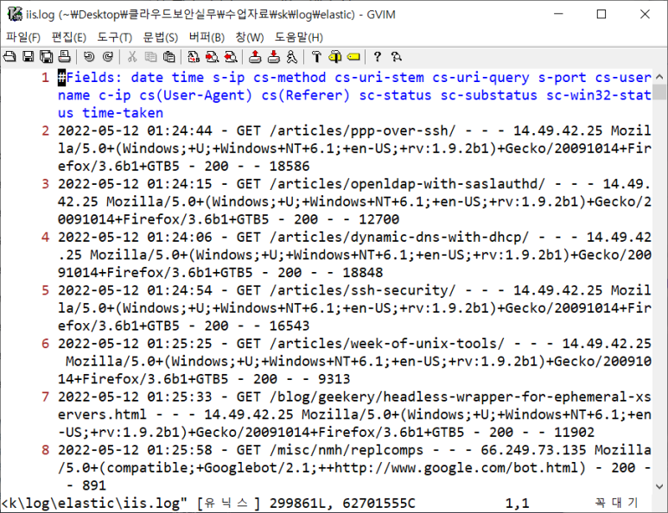Viewport: 668px width, 513px height.
Task: Open the 편집(E) menu
Action: pyautogui.click(x=68, y=37)
